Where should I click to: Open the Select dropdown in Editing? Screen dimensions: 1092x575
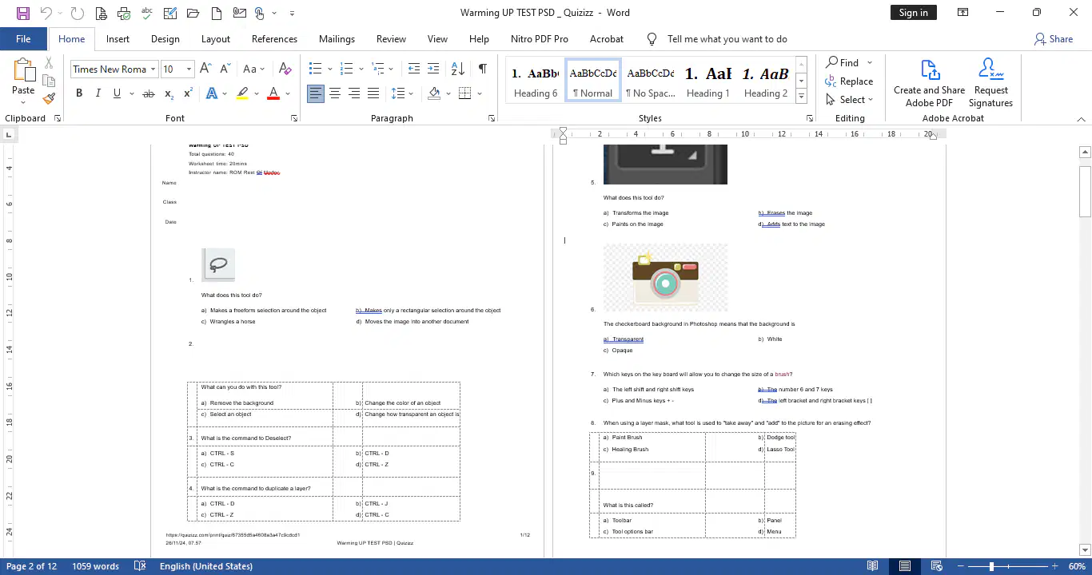click(851, 100)
